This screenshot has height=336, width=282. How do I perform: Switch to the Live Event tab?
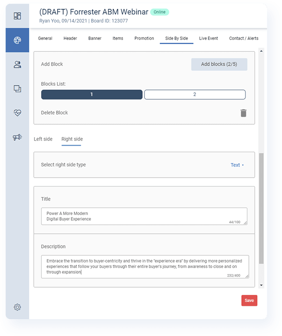208,38
